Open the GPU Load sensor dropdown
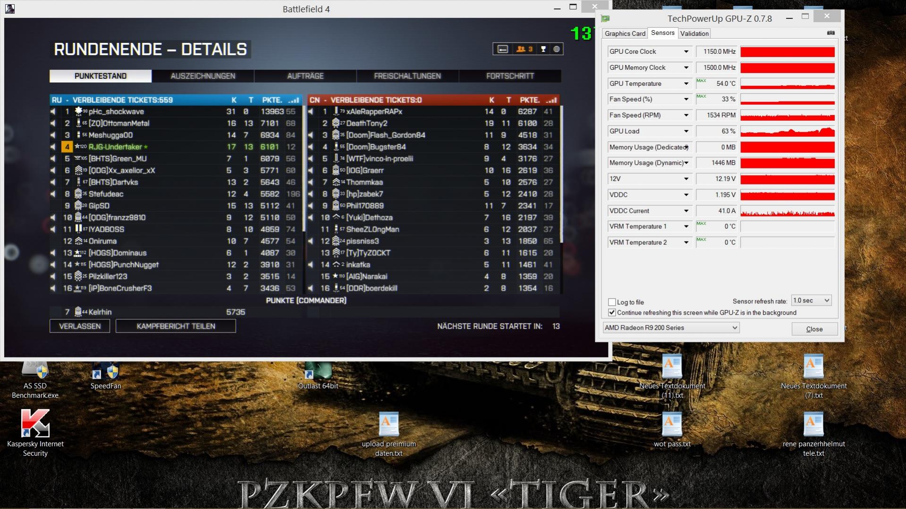 pos(686,132)
